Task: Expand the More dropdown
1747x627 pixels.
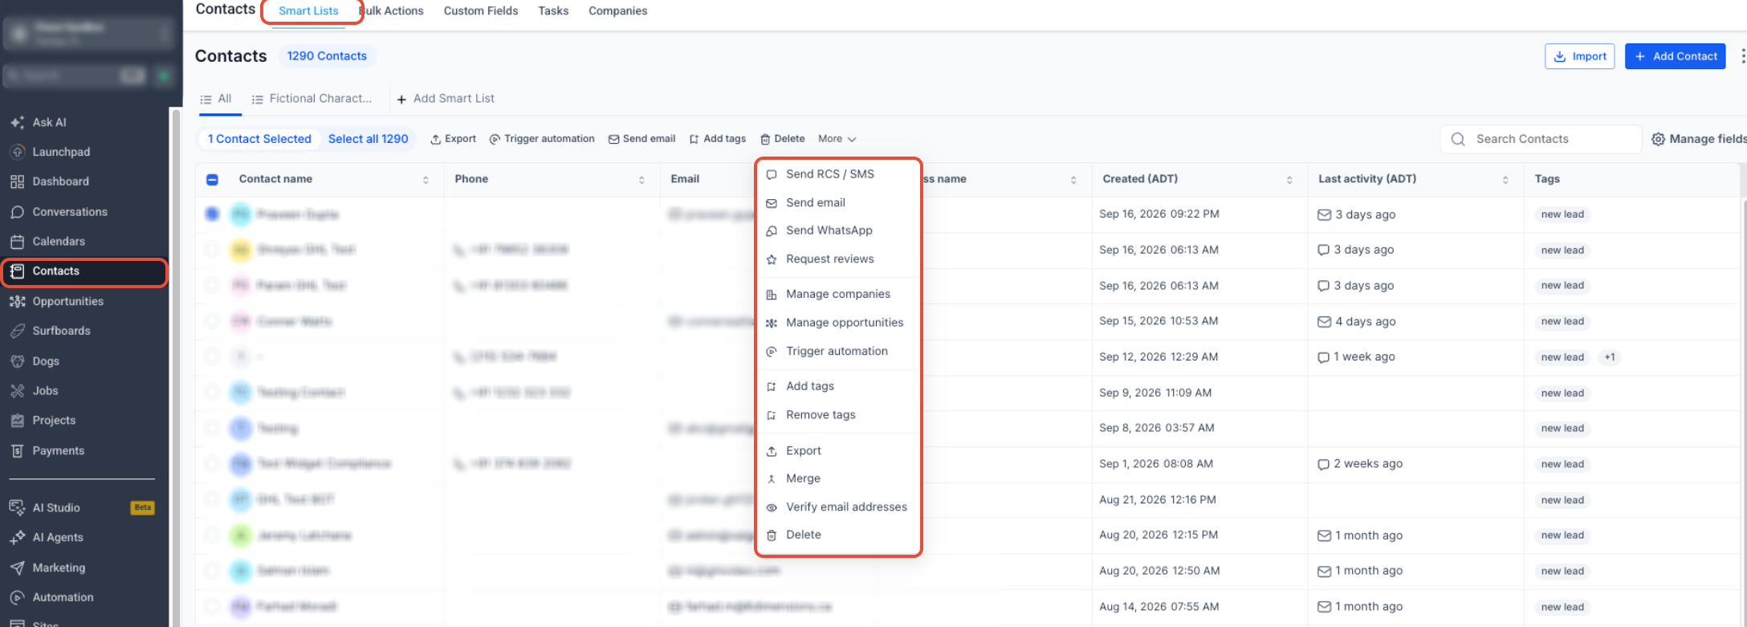Action: pyautogui.click(x=837, y=139)
